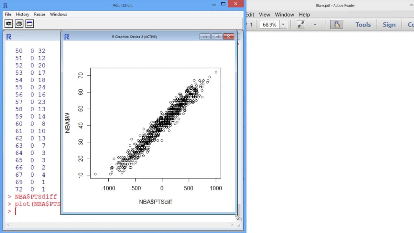The height and width of the screenshot is (233, 414).
Task: Open the View menu in Adobe Reader
Action: [x=264, y=15]
